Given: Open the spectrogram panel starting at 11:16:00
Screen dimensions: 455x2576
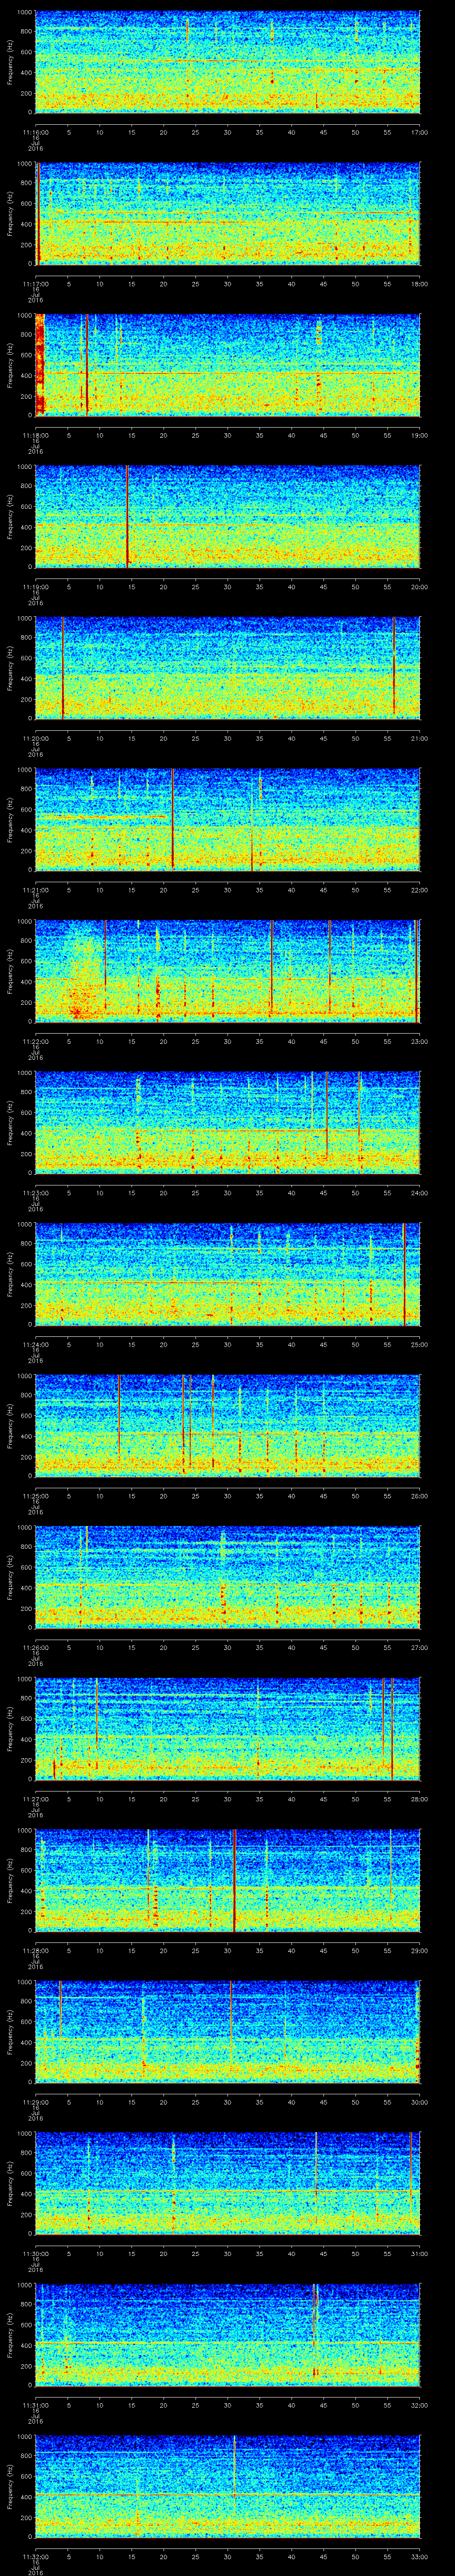Looking at the screenshot, I should tap(227, 62).
